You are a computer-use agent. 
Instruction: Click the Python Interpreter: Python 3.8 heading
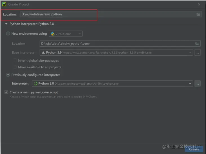32,24
